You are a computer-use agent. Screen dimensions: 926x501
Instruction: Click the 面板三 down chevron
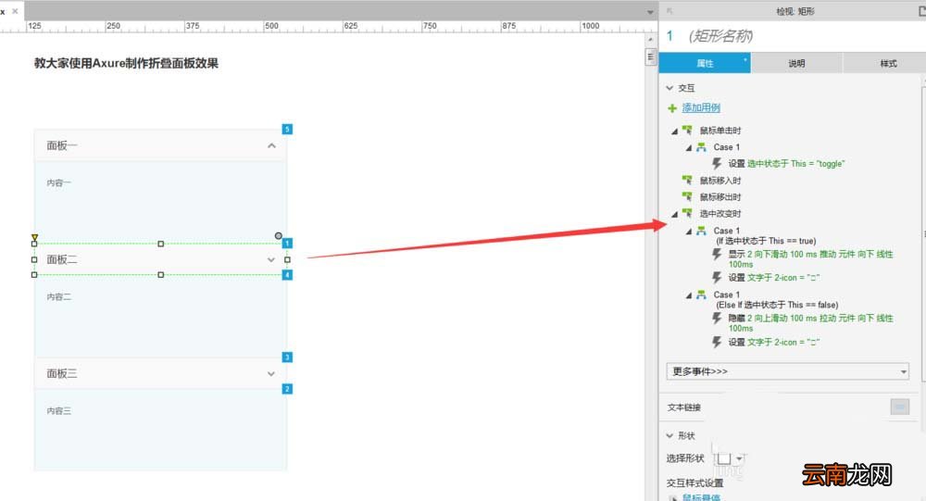[x=271, y=373]
